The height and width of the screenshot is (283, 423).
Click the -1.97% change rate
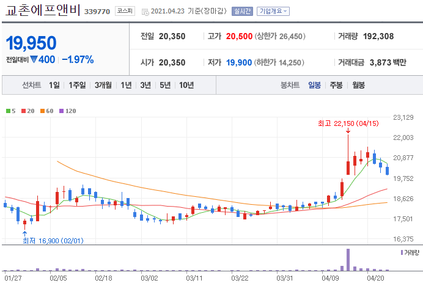[78, 59]
